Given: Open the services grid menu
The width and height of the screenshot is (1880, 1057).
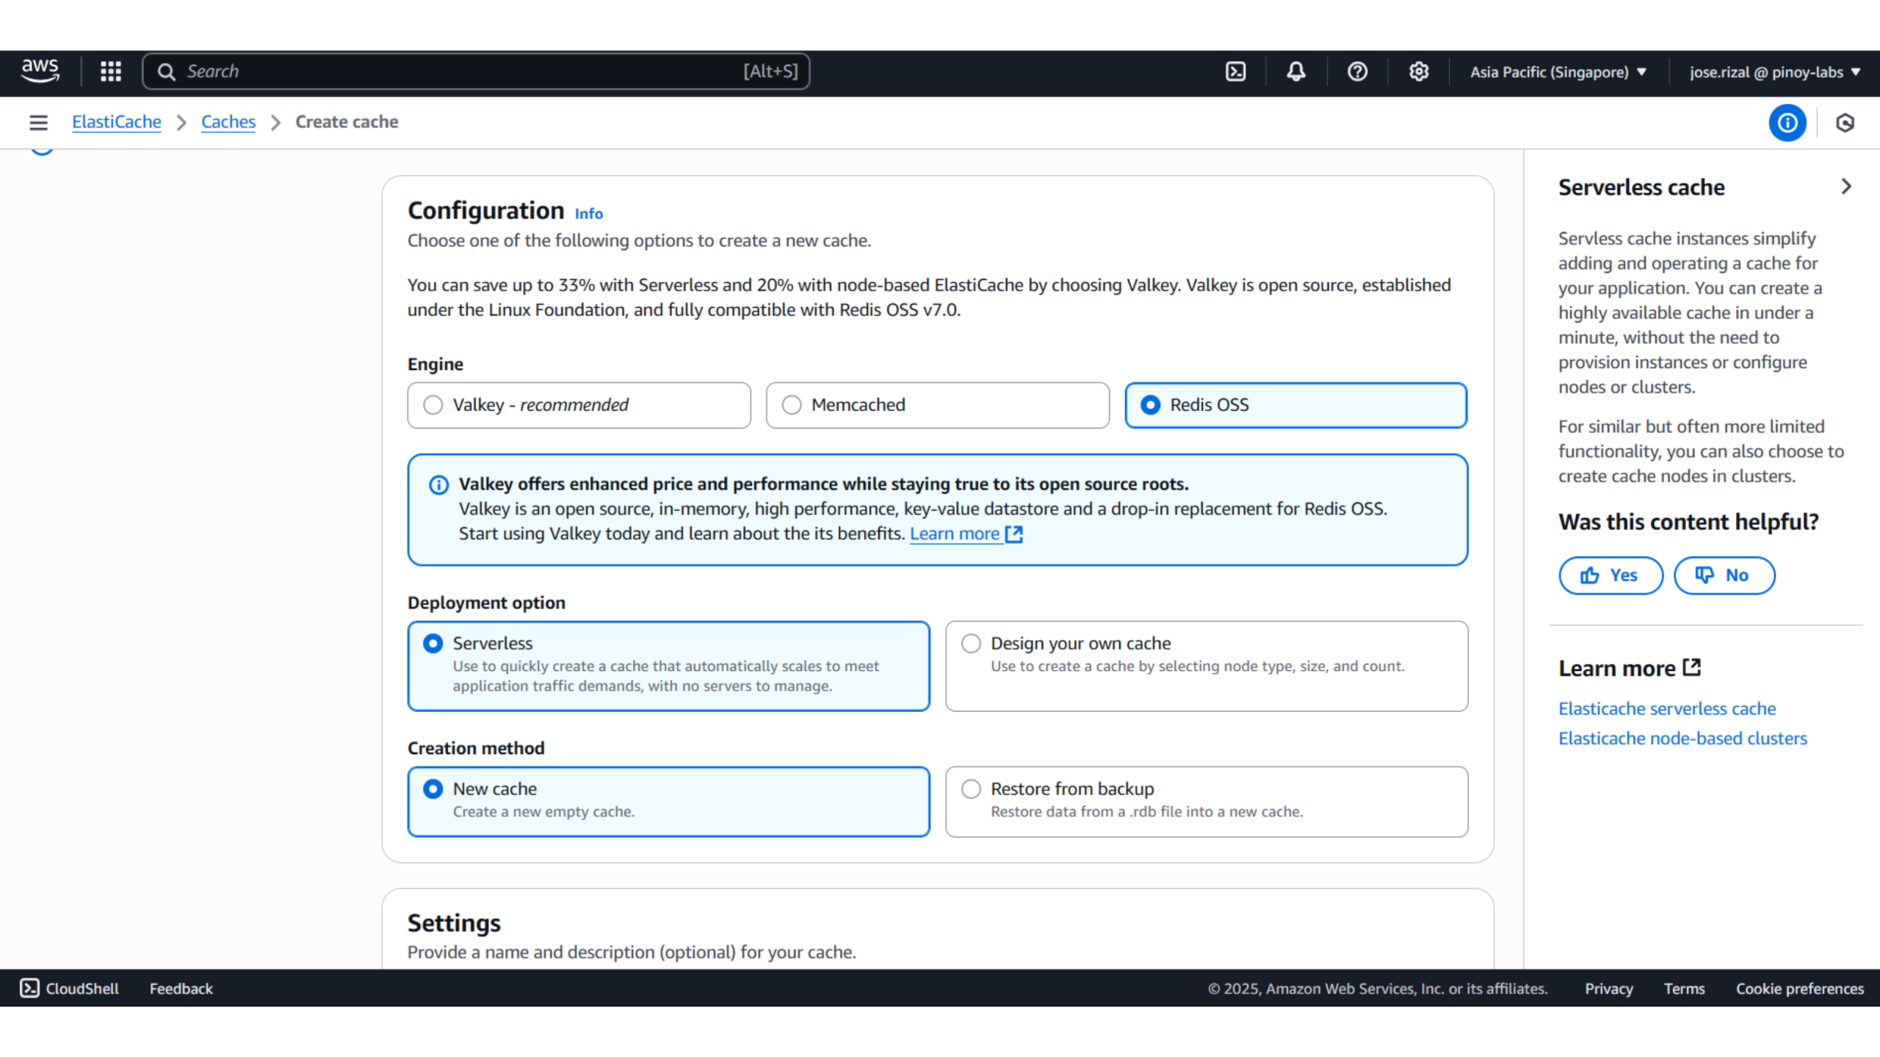Looking at the screenshot, I should tap(111, 71).
